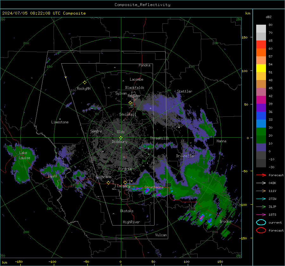Click the RedDeer city label
Screen dimensions: 285x266
point(134,96)
